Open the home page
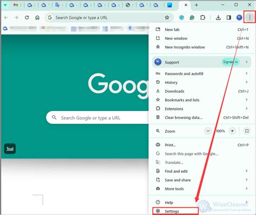 pos(37,17)
